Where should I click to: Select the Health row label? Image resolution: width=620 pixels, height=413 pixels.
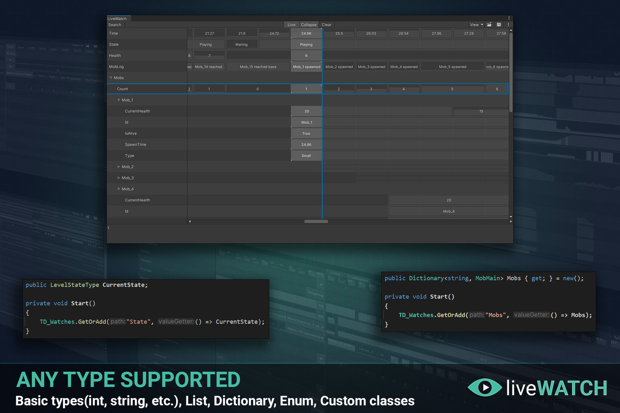click(115, 56)
